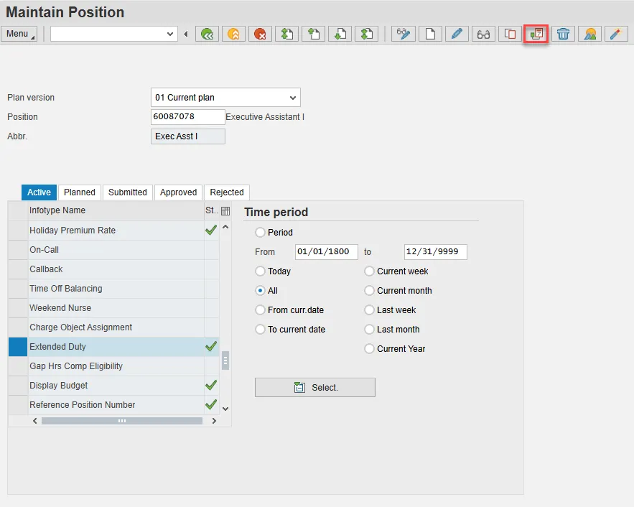Select the Today radio button
Screen dimensions: 634x507
pyautogui.click(x=260, y=271)
